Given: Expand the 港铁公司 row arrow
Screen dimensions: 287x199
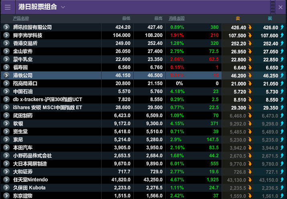Looking at the screenshot, I should point(6,75).
